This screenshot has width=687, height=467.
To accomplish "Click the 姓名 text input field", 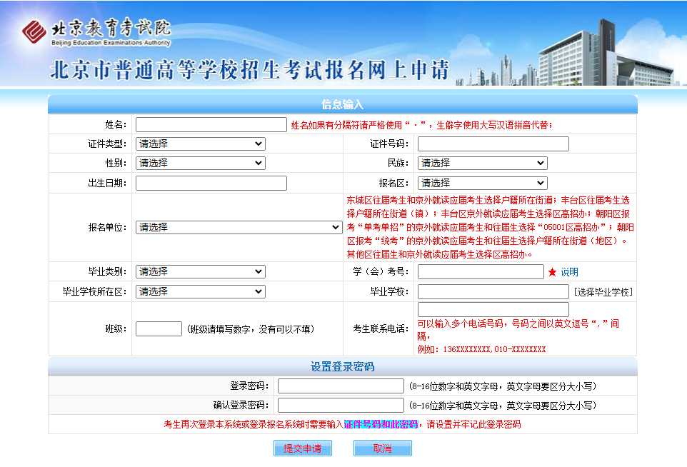I will 211,125.
